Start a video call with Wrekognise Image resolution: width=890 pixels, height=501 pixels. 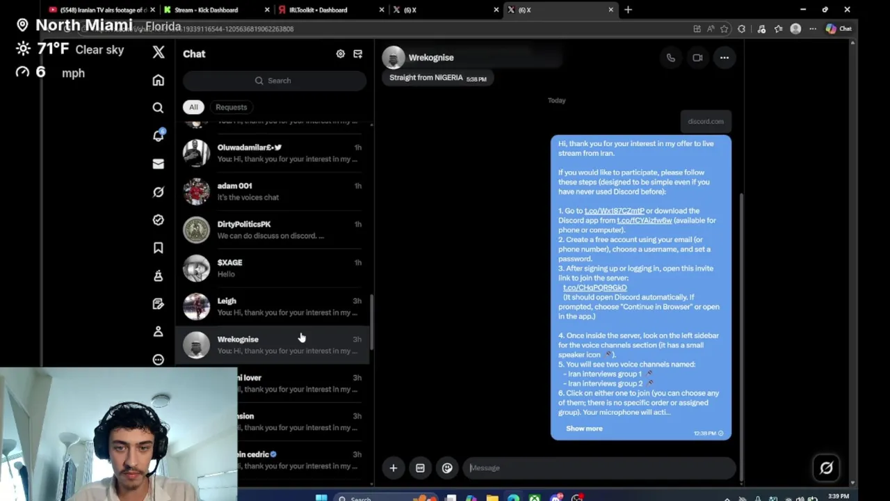pos(697,58)
